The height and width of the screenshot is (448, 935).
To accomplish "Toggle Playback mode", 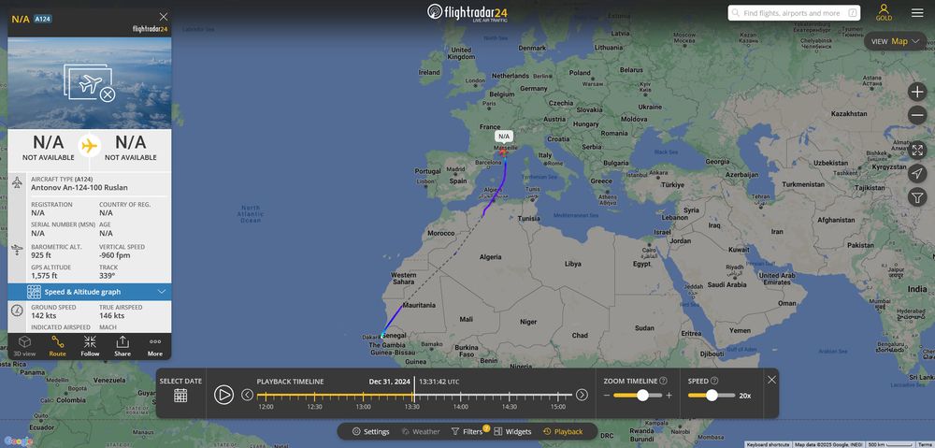I will (562, 431).
